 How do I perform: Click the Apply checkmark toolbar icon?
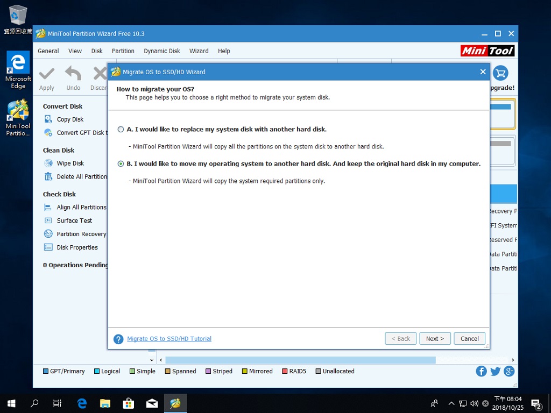[47, 74]
